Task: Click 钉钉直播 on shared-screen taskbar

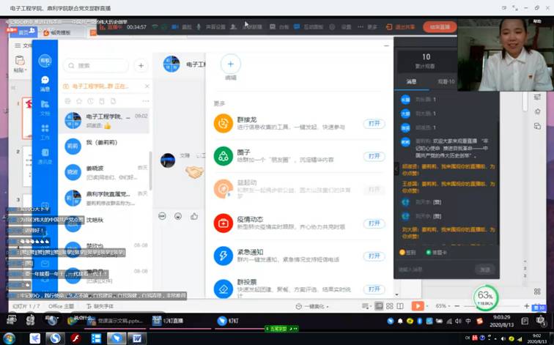Action: click(168, 321)
